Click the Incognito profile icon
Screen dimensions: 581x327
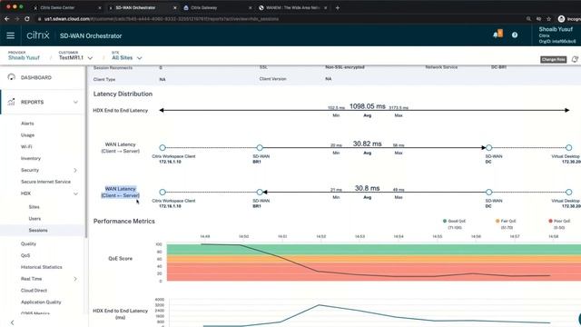point(561,18)
